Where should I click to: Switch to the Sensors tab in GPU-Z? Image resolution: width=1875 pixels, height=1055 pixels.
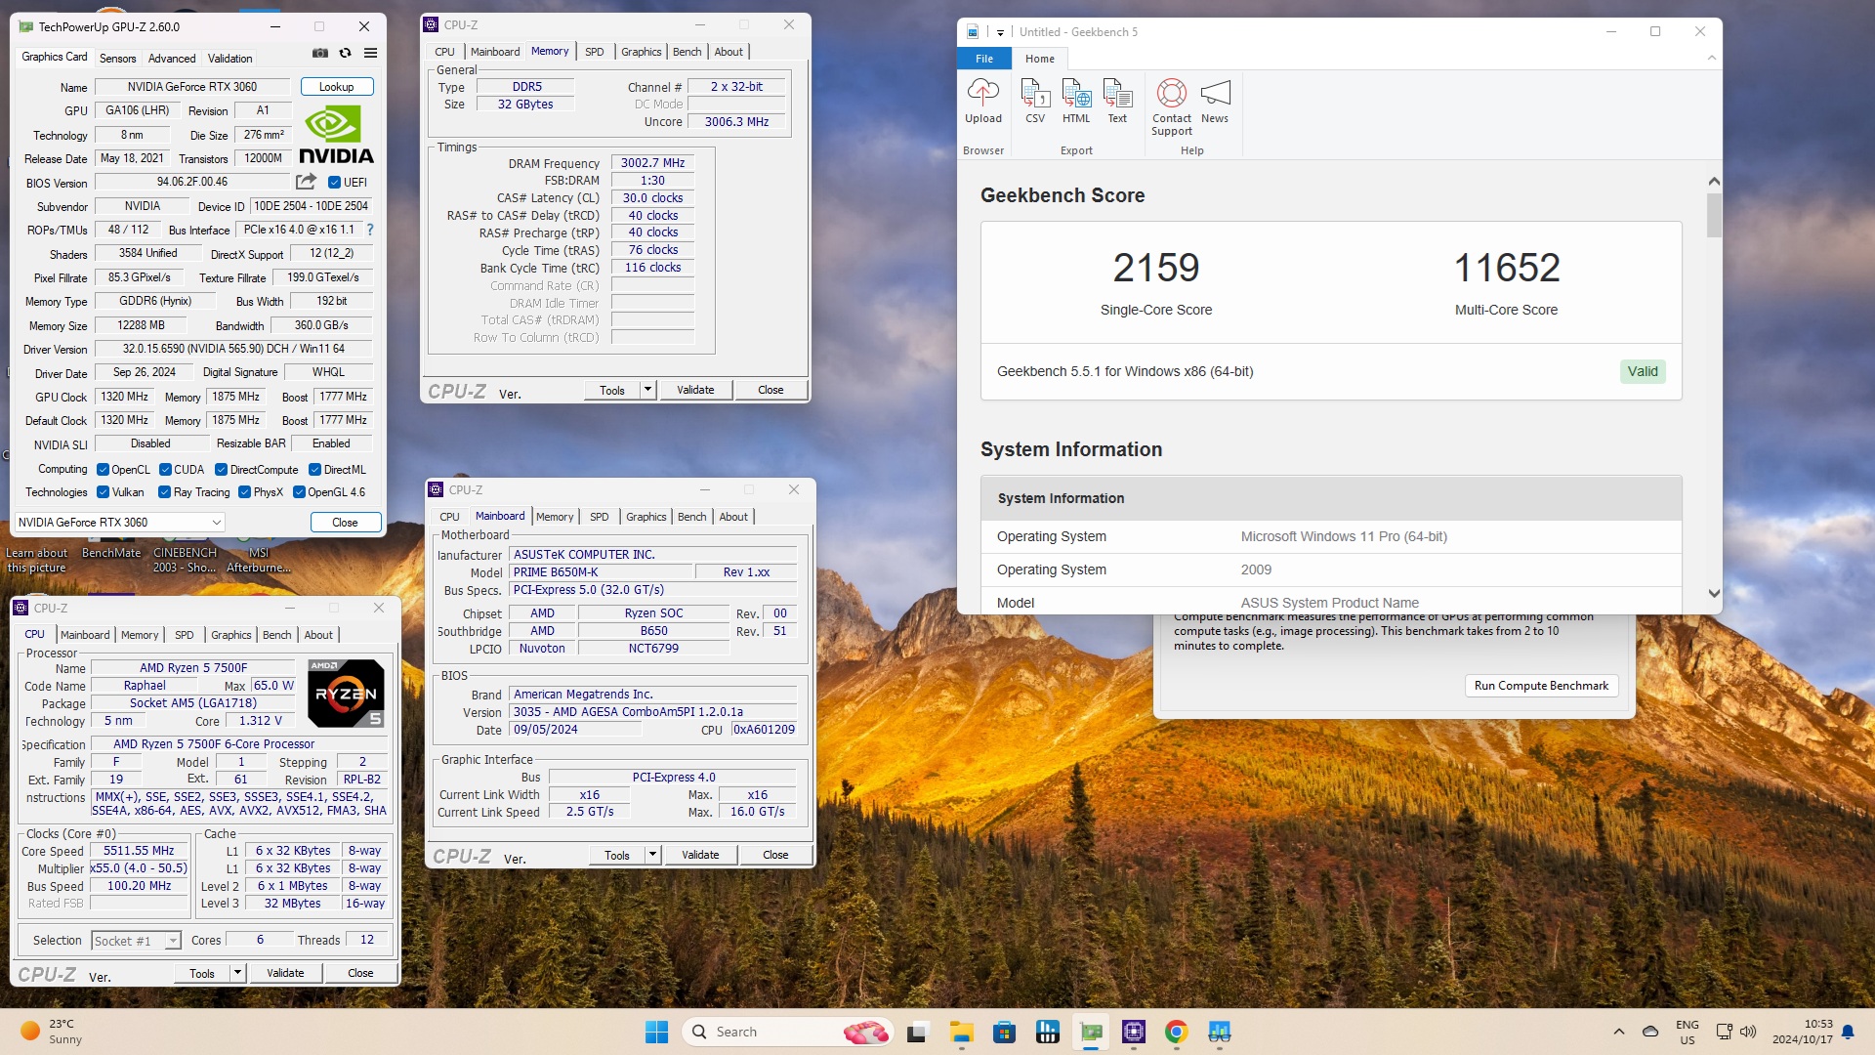(117, 59)
